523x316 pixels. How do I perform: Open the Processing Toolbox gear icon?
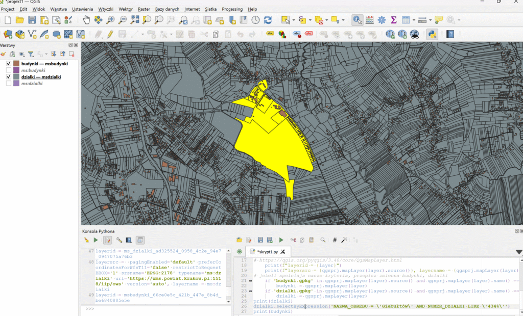coord(382,20)
